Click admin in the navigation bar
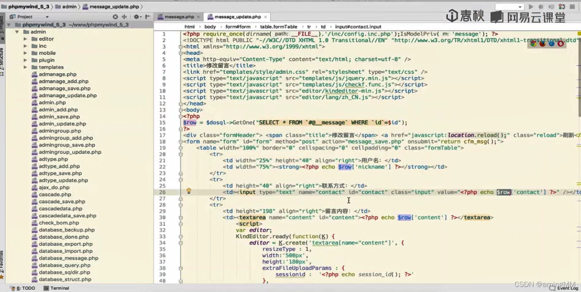This screenshot has height=292, width=581. tap(66, 7)
